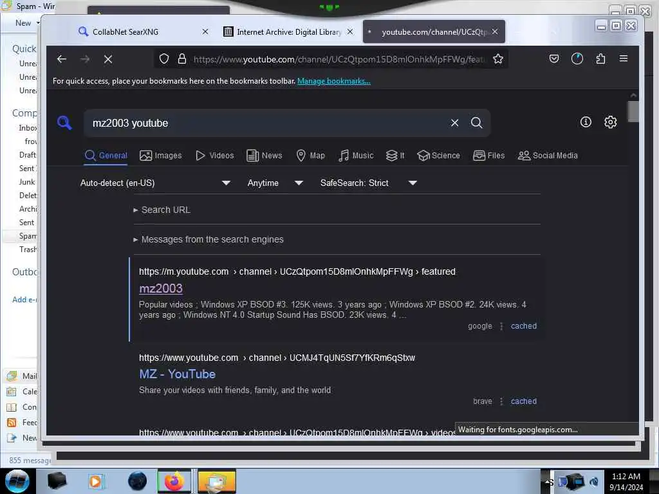The image size is (659, 494).
Task: Open the Auto-detect (en-US) language dropdown
Action: [x=155, y=183]
